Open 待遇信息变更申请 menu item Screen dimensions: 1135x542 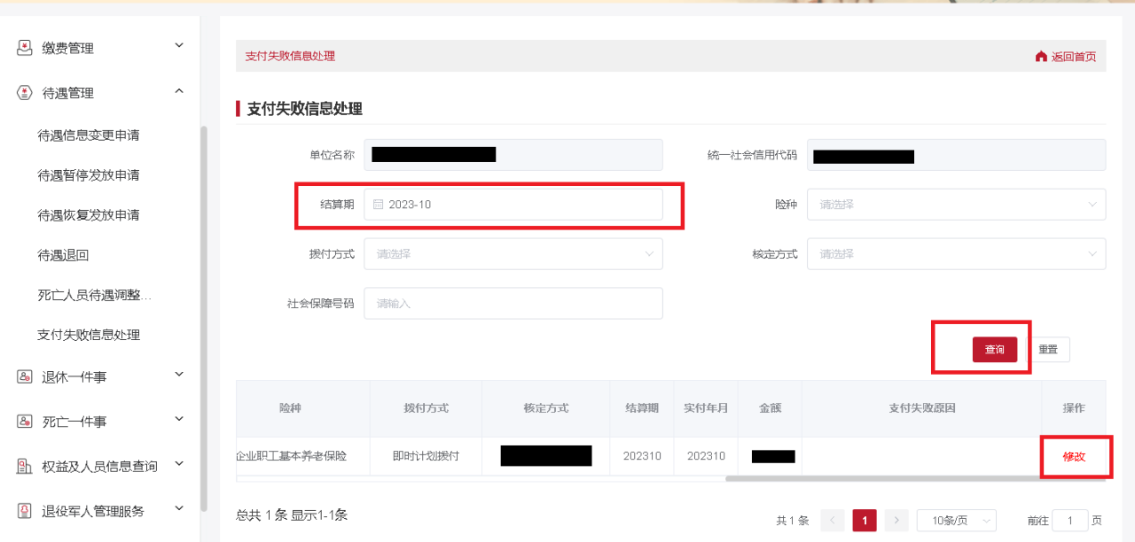tap(89, 135)
